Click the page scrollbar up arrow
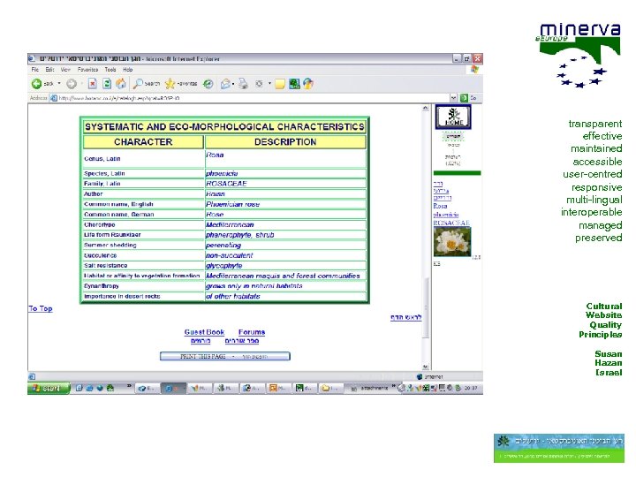This screenshot has height=477, width=636. tap(426, 109)
